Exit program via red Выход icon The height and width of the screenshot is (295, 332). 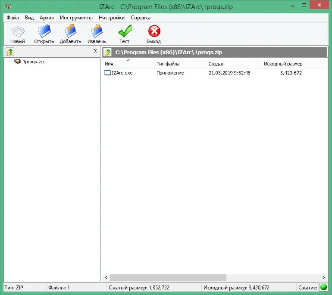point(154,34)
